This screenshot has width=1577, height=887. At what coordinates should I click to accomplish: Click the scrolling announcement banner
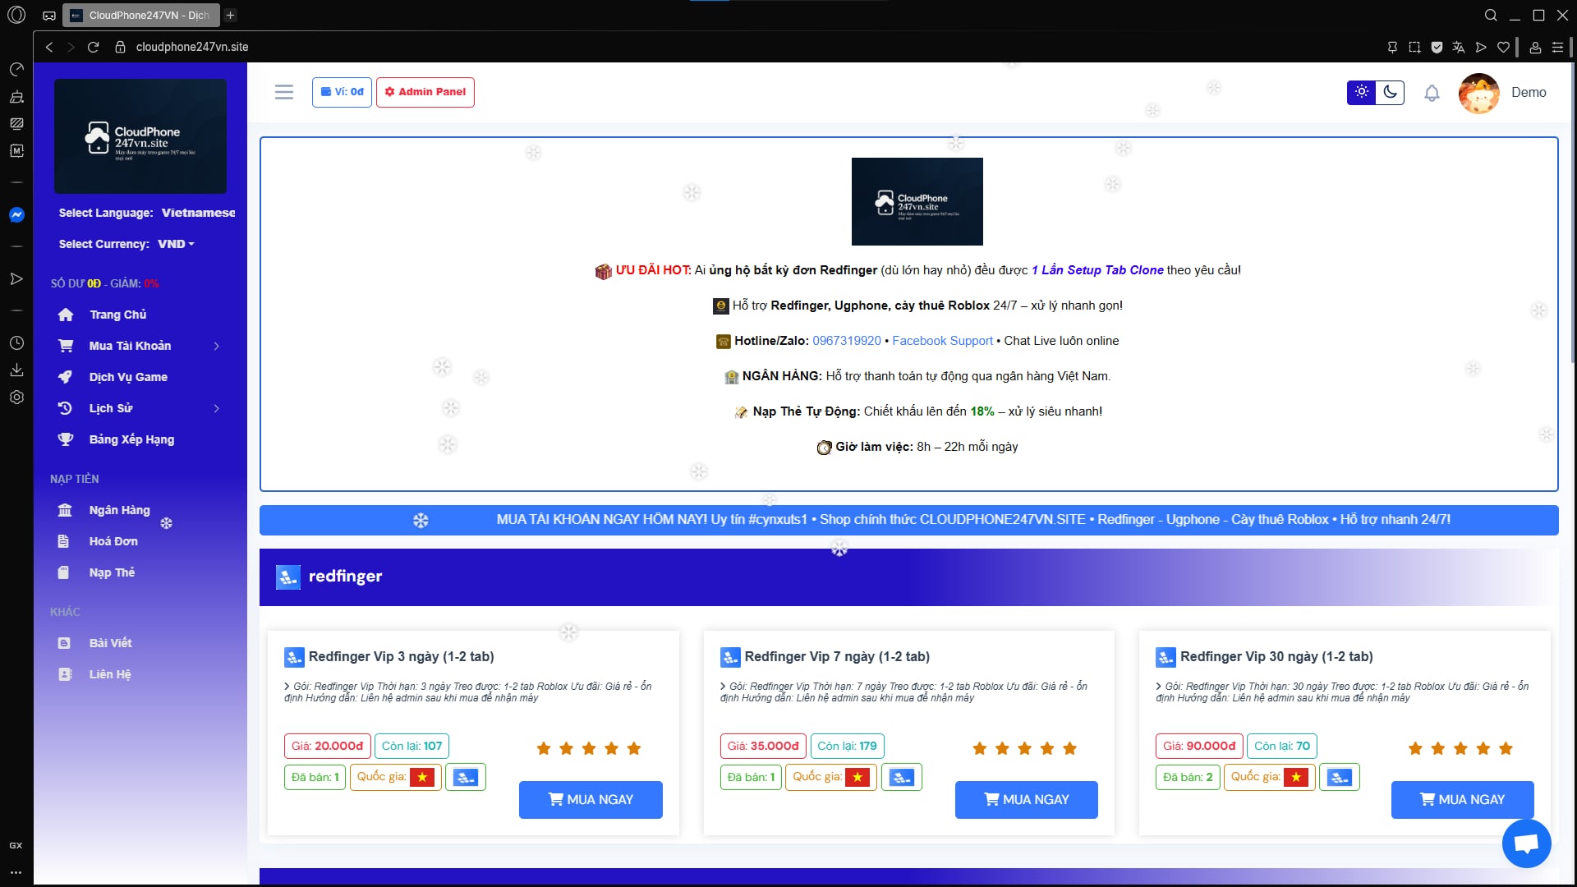point(908,520)
